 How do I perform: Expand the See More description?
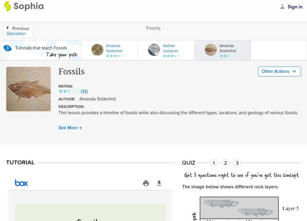pos(70,127)
